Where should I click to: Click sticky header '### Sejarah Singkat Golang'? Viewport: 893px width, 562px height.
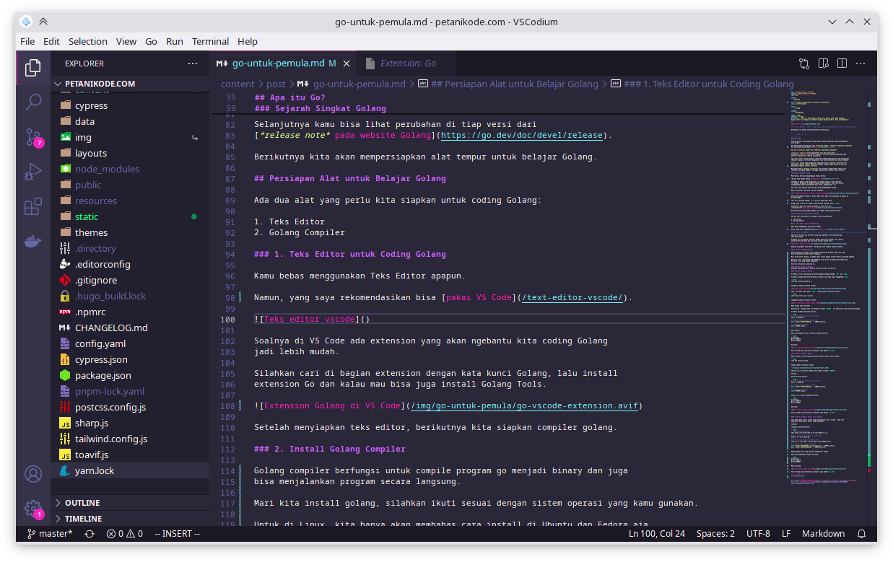click(x=321, y=108)
